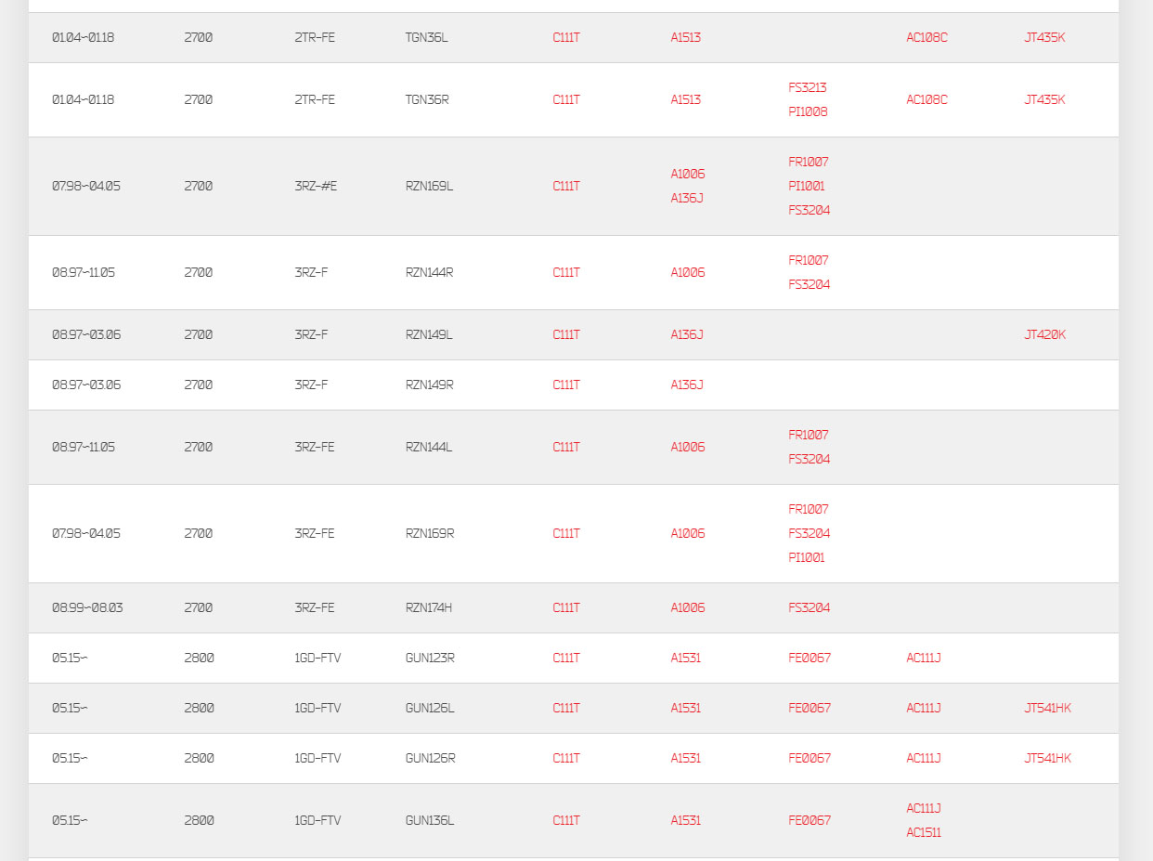This screenshot has width=1153, height=861.
Task: Click A1513 link in TGN36L row
Action: (686, 37)
